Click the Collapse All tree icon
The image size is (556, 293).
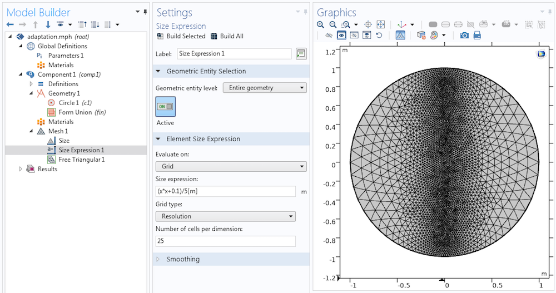click(82, 24)
